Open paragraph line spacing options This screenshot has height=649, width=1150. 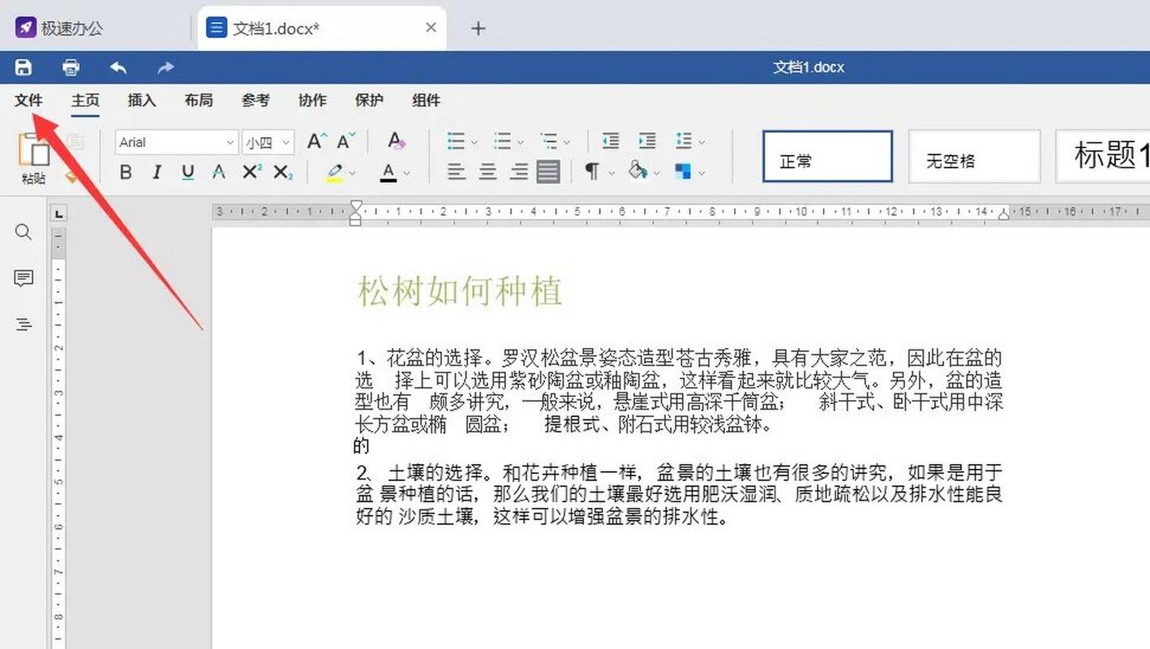tap(684, 141)
